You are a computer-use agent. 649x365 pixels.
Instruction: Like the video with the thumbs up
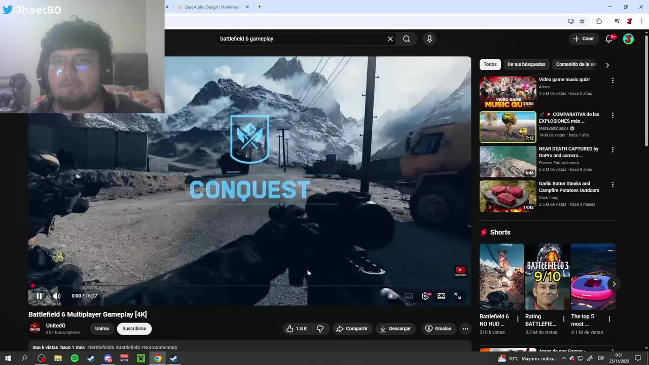297,328
